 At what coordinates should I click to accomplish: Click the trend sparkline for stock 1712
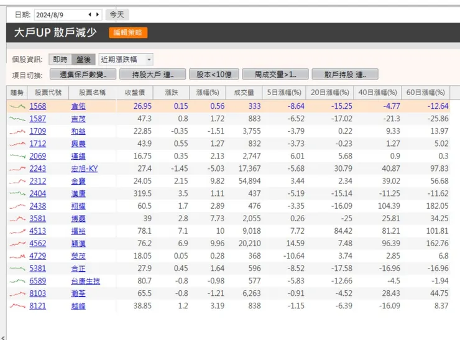(17, 144)
